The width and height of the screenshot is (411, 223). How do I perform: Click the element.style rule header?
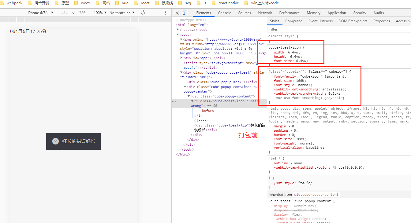(283, 36)
